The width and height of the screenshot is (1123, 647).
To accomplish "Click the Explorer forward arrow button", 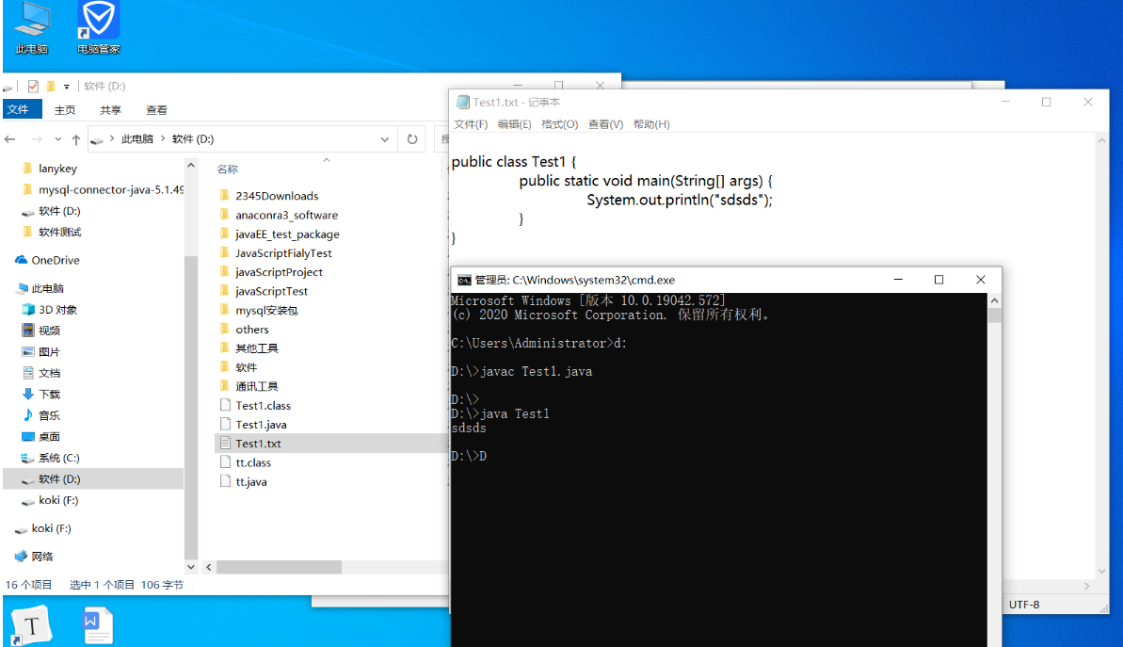I will pyautogui.click(x=37, y=139).
